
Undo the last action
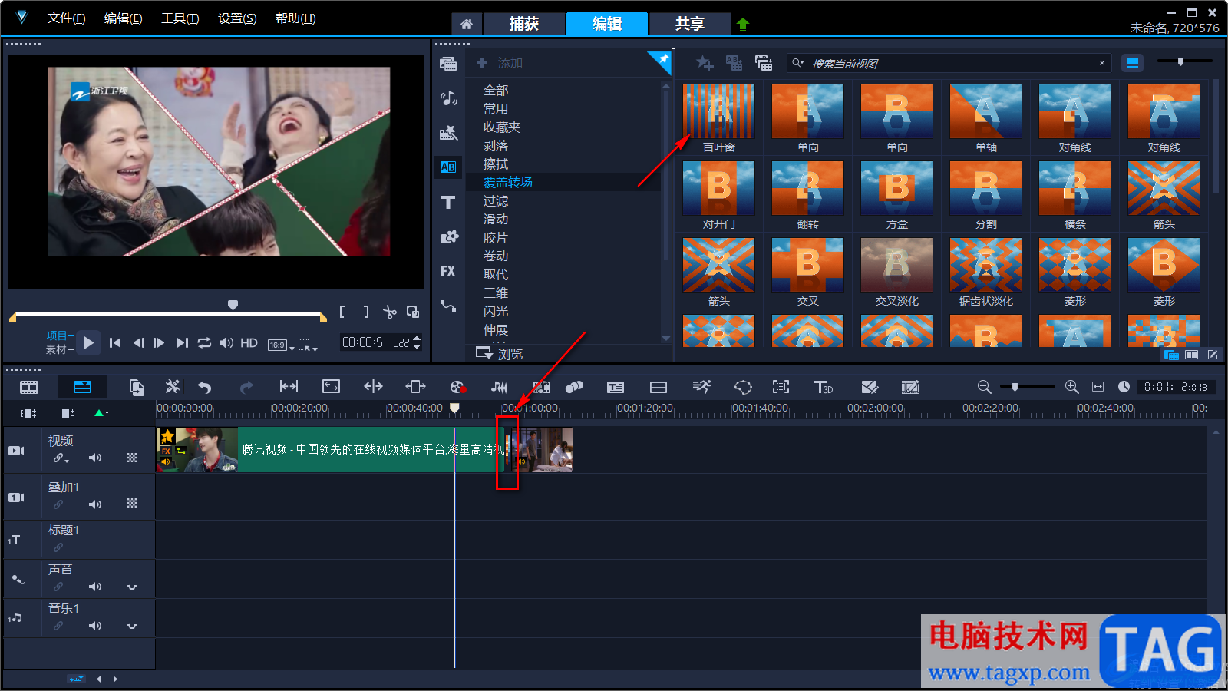(204, 387)
